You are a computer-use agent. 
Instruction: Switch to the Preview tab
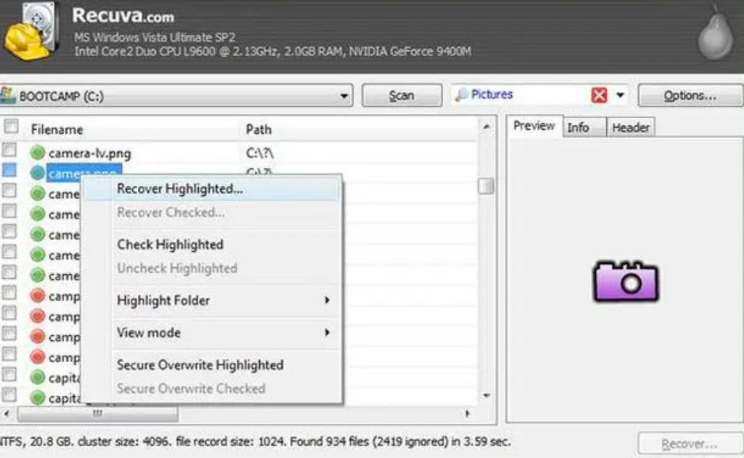[x=534, y=126]
